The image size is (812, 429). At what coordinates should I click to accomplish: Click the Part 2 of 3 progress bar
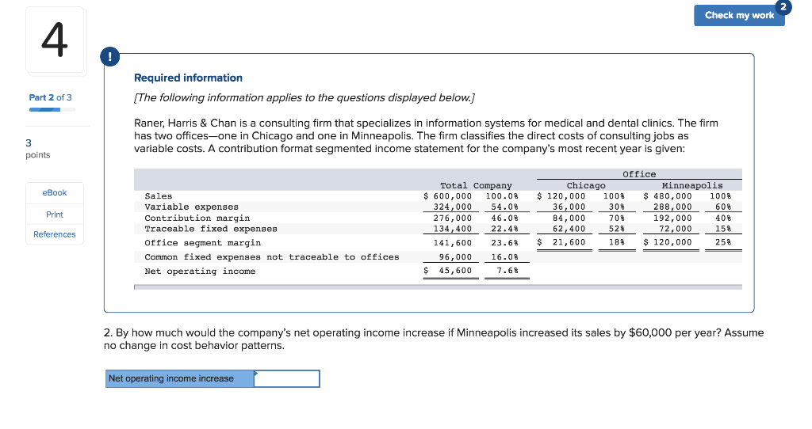pos(52,109)
